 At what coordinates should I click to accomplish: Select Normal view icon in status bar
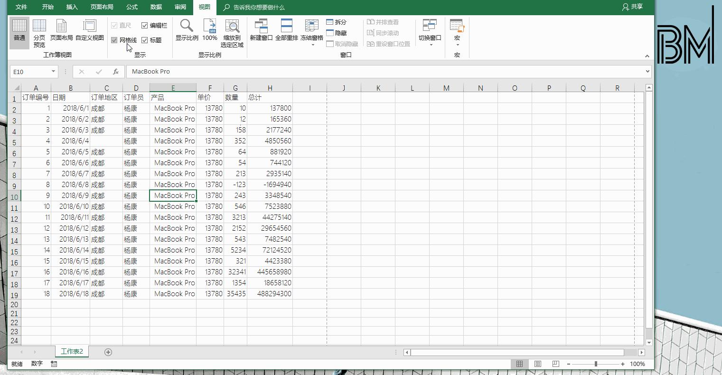click(x=519, y=364)
